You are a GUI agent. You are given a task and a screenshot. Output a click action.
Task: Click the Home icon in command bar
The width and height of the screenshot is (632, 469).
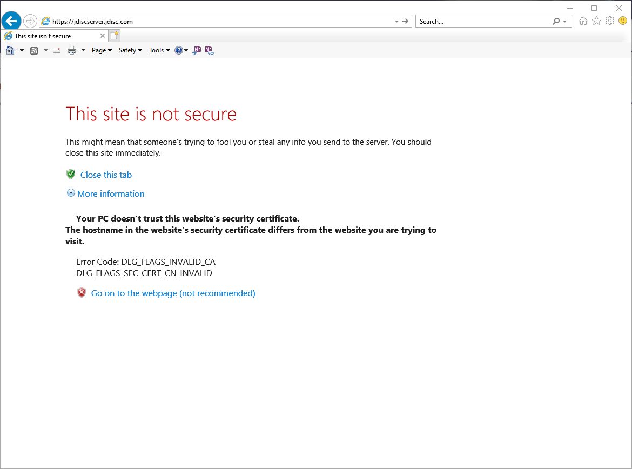[x=10, y=50]
